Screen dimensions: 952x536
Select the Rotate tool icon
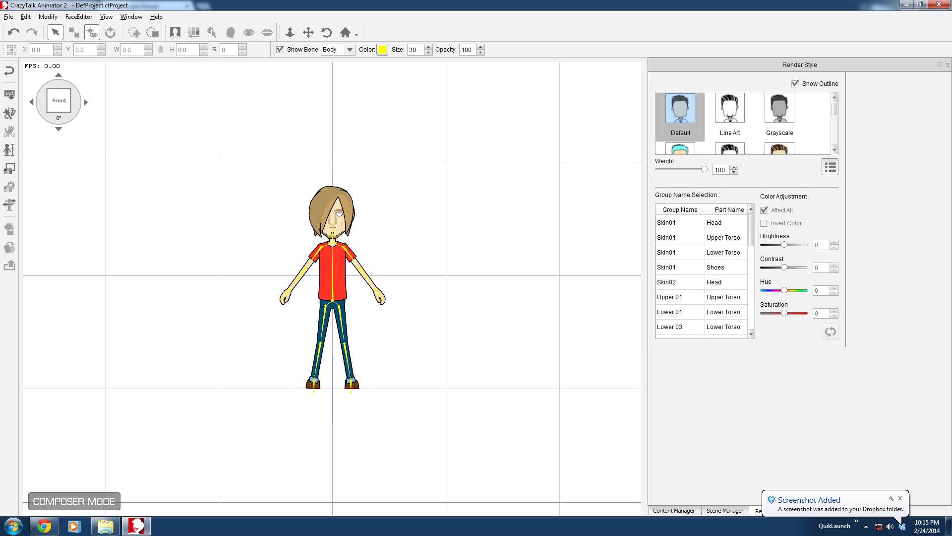(x=326, y=32)
